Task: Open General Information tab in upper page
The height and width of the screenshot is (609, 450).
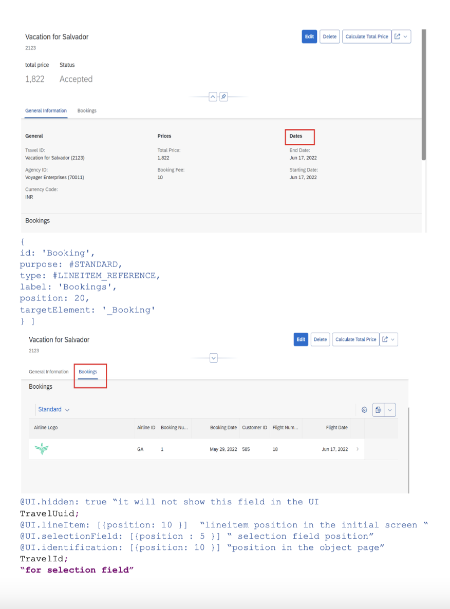Action: click(x=46, y=111)
